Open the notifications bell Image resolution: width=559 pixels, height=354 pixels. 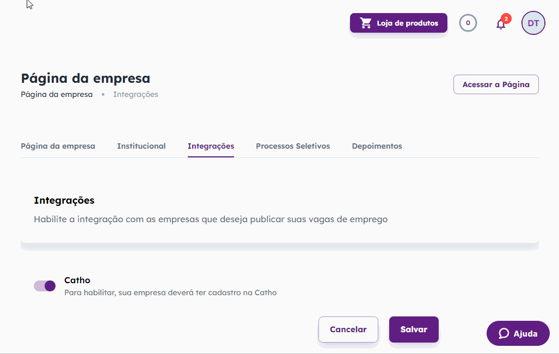(501, 25)
